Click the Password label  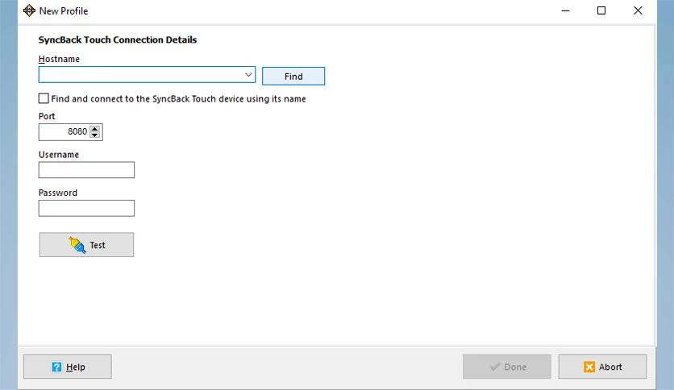[x=57, y=193]
